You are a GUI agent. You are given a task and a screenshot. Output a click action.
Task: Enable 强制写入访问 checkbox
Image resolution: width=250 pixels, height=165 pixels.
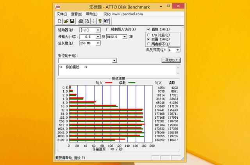108,29
